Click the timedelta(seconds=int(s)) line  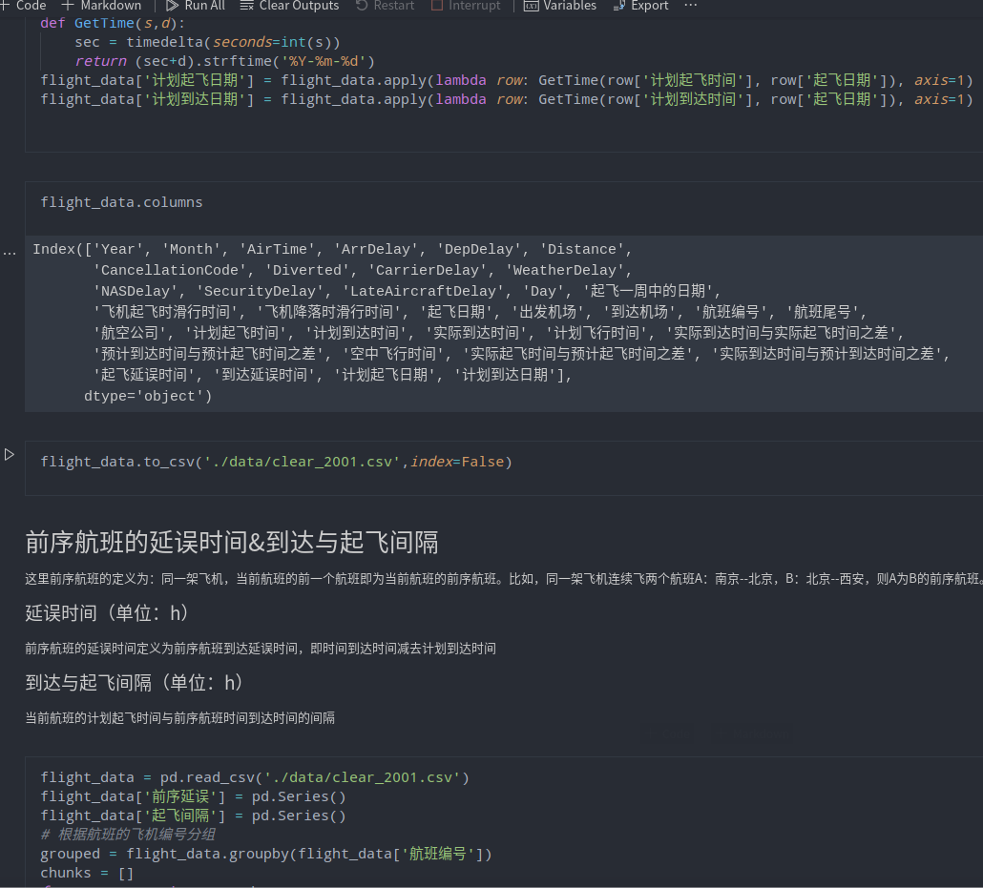[207, 43]
